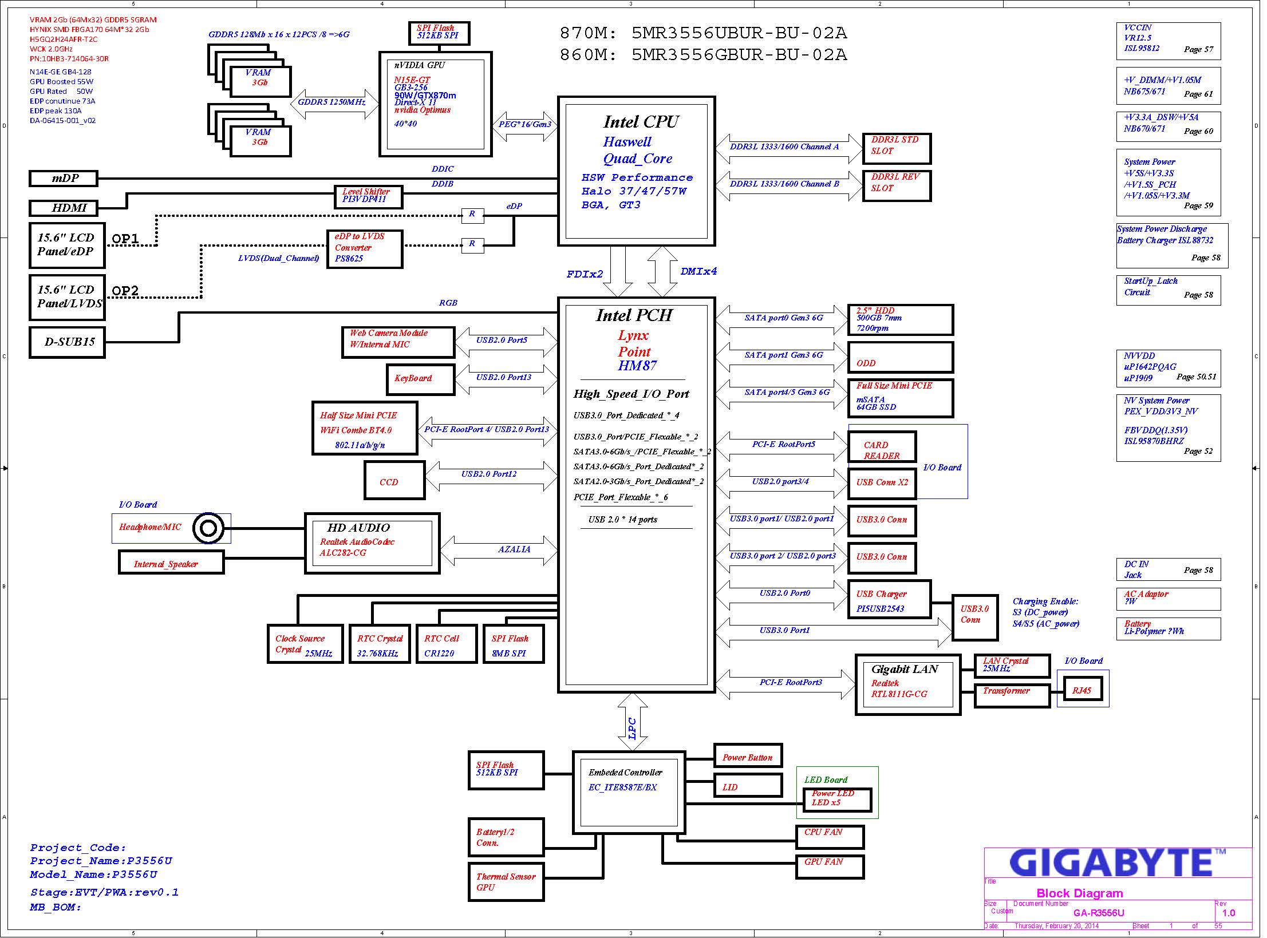
Task: Click the CCD block
Action: click(x=394, y=480)
